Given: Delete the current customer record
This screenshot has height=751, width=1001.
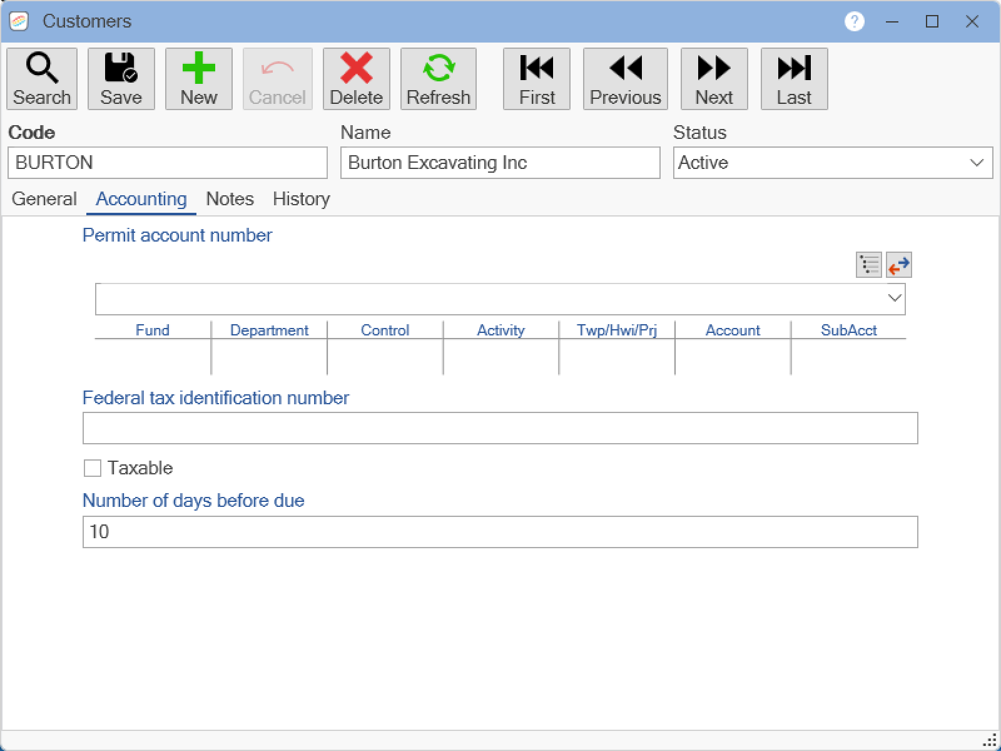Looking at the screenshot, I should pos(356,79).
